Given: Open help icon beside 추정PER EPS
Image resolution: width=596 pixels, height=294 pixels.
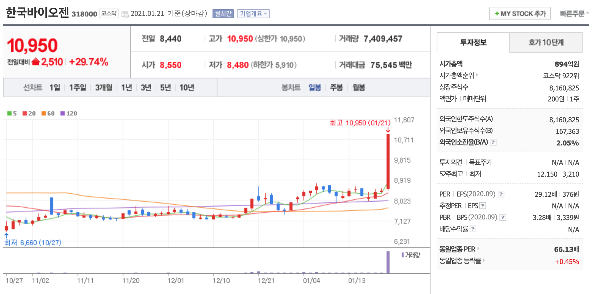Looking at the screenshot, I should (483, 206).
